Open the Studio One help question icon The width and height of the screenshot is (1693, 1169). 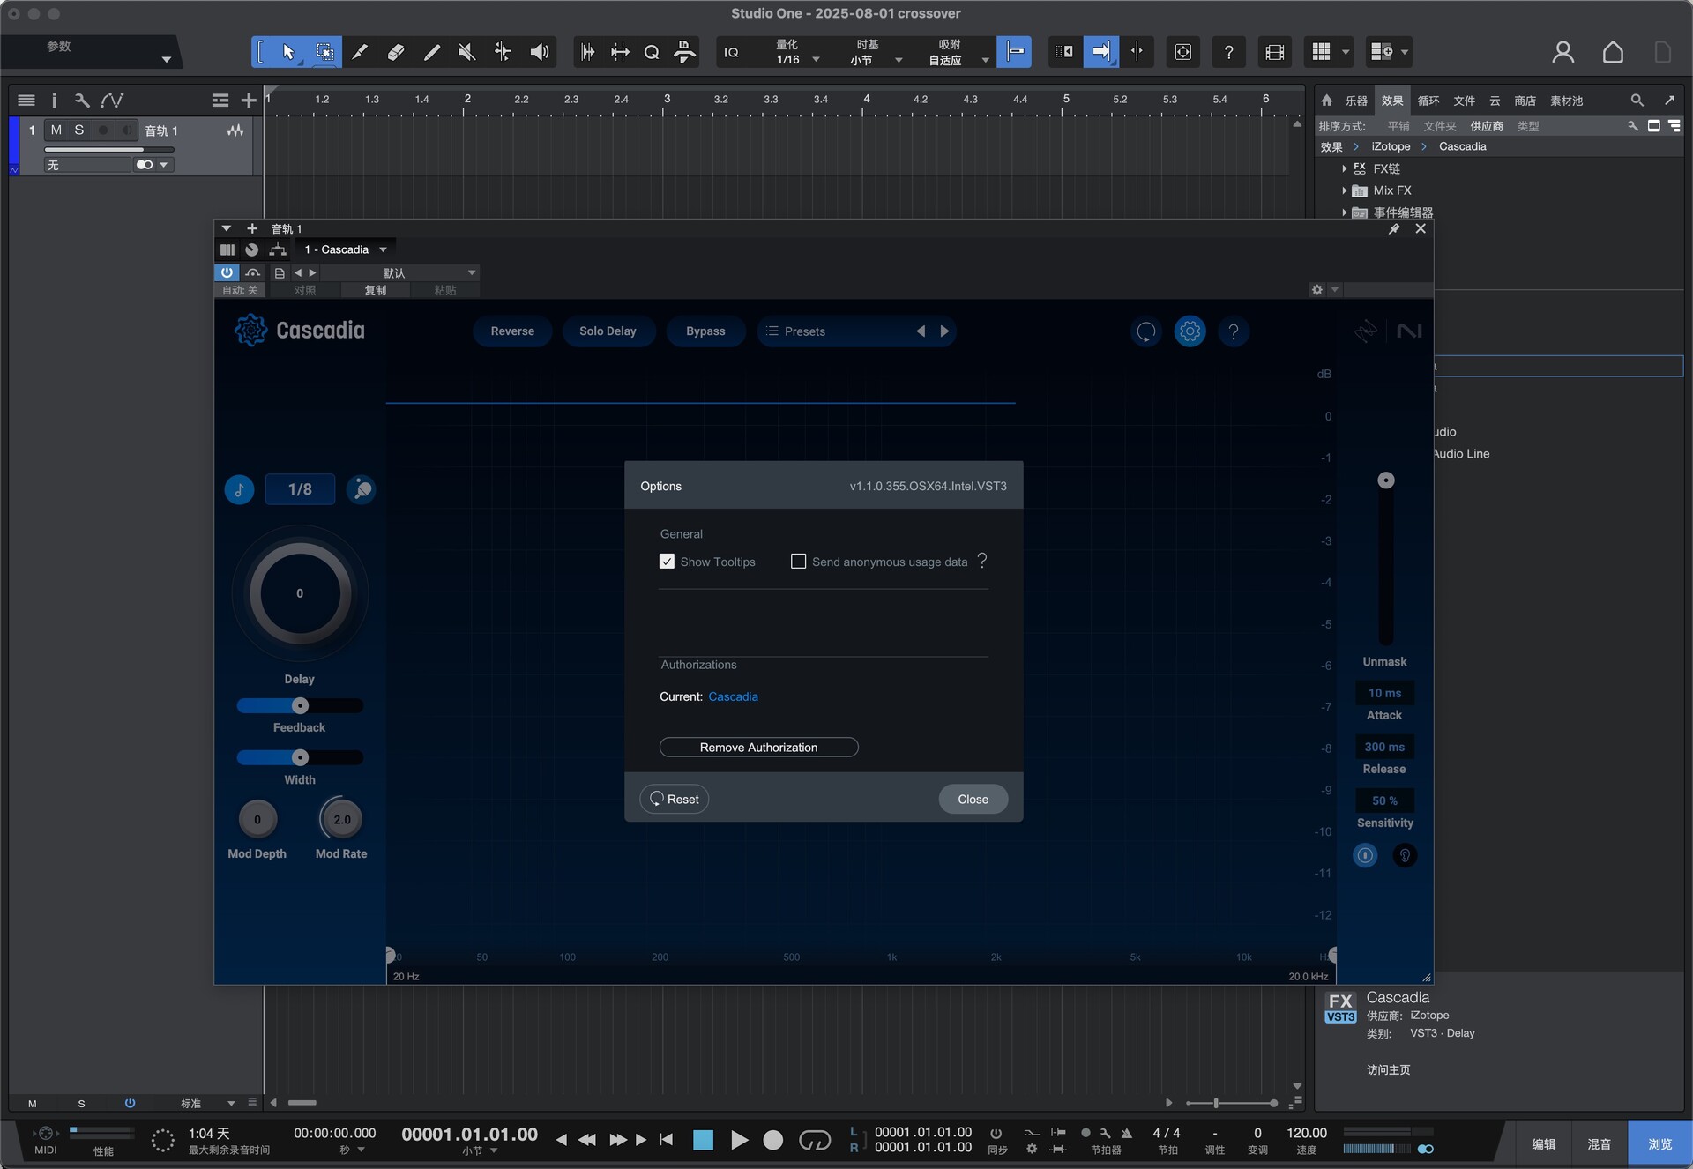1228,52
